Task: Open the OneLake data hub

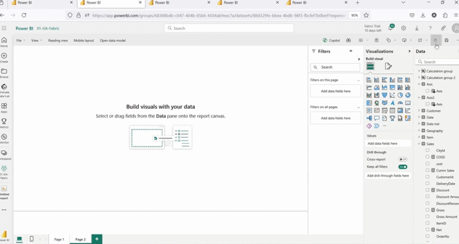Action: tap(4, 90)
